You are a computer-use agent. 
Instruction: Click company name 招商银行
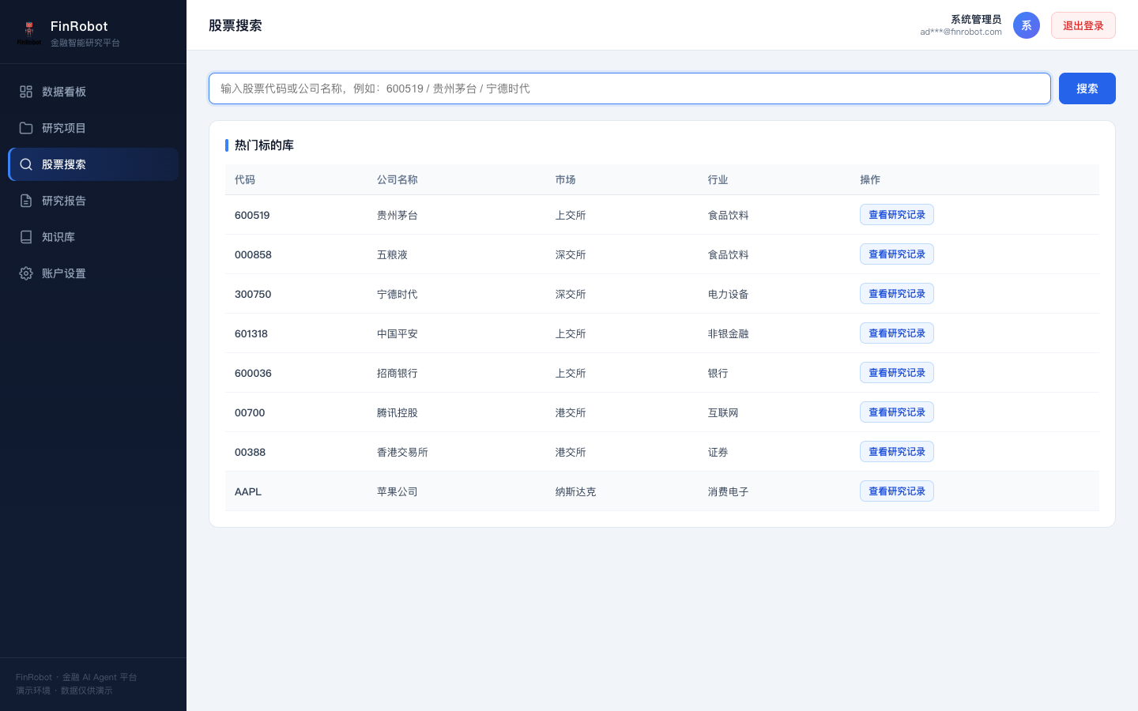point(398,373)
